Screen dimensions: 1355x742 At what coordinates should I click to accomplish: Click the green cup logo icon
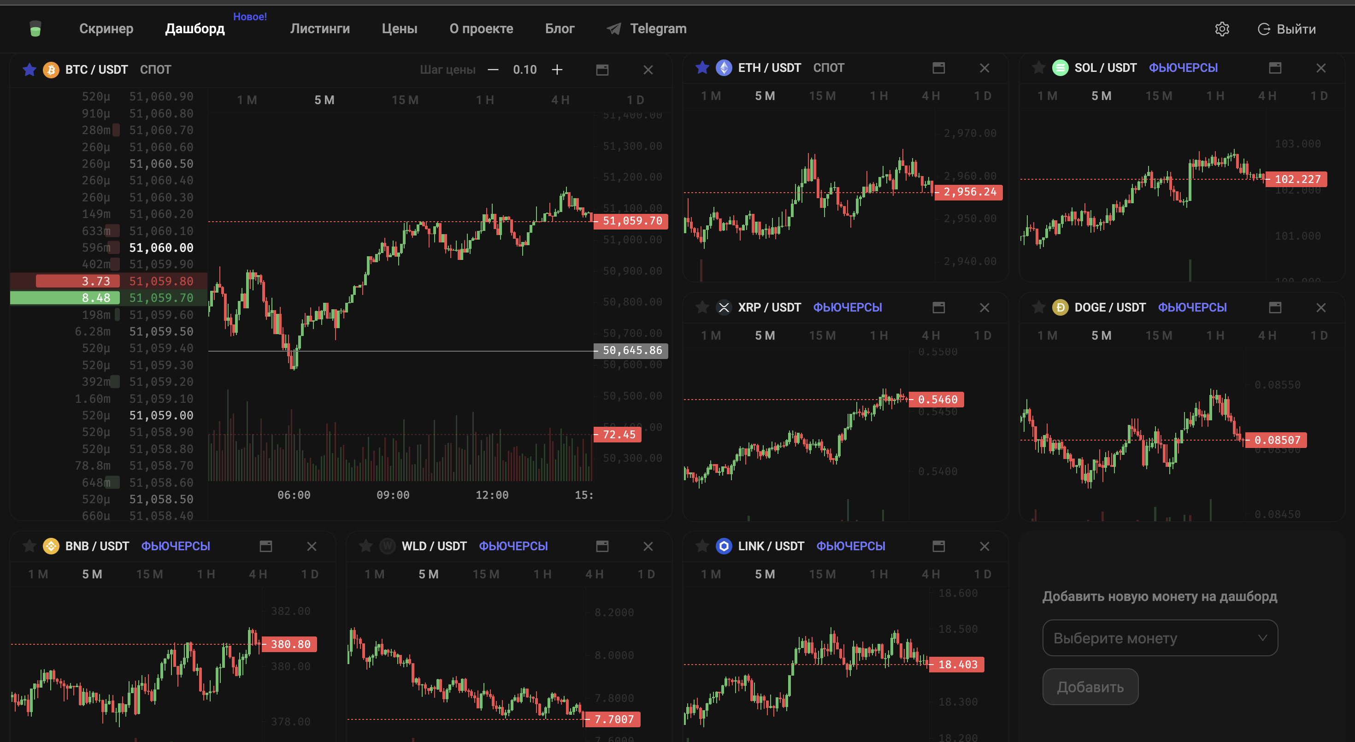pyautogui.click(x=35, y=29)
